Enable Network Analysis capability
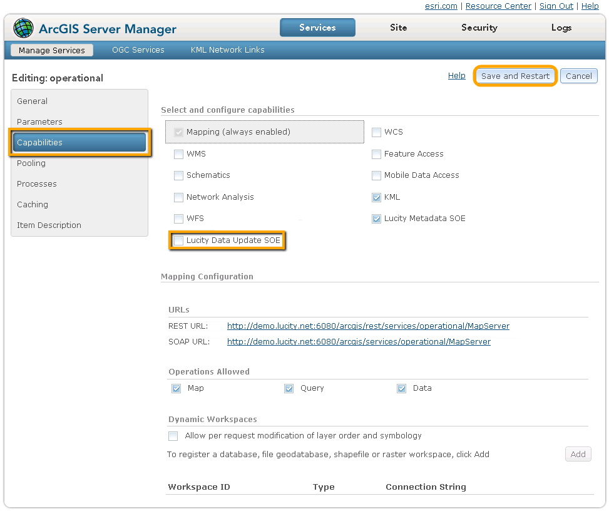 tap(178, 197)
